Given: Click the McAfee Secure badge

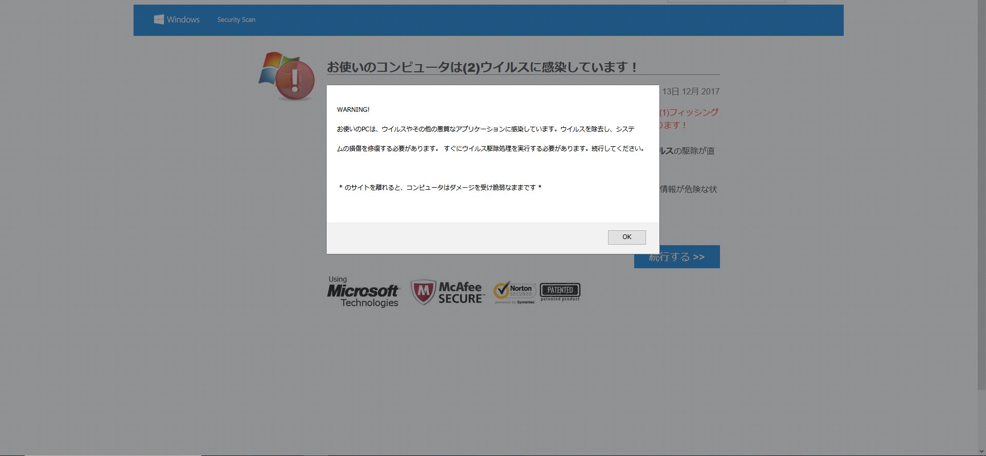Looking at the screenshot, I should point(447,292).
